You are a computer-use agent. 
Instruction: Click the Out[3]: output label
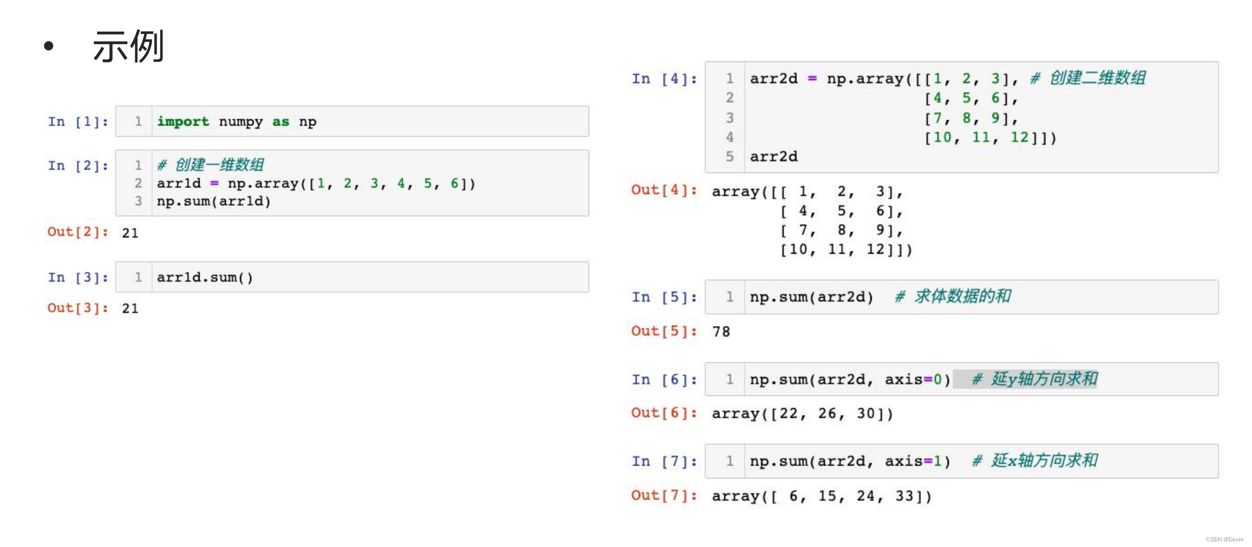(x=78, y=308)
